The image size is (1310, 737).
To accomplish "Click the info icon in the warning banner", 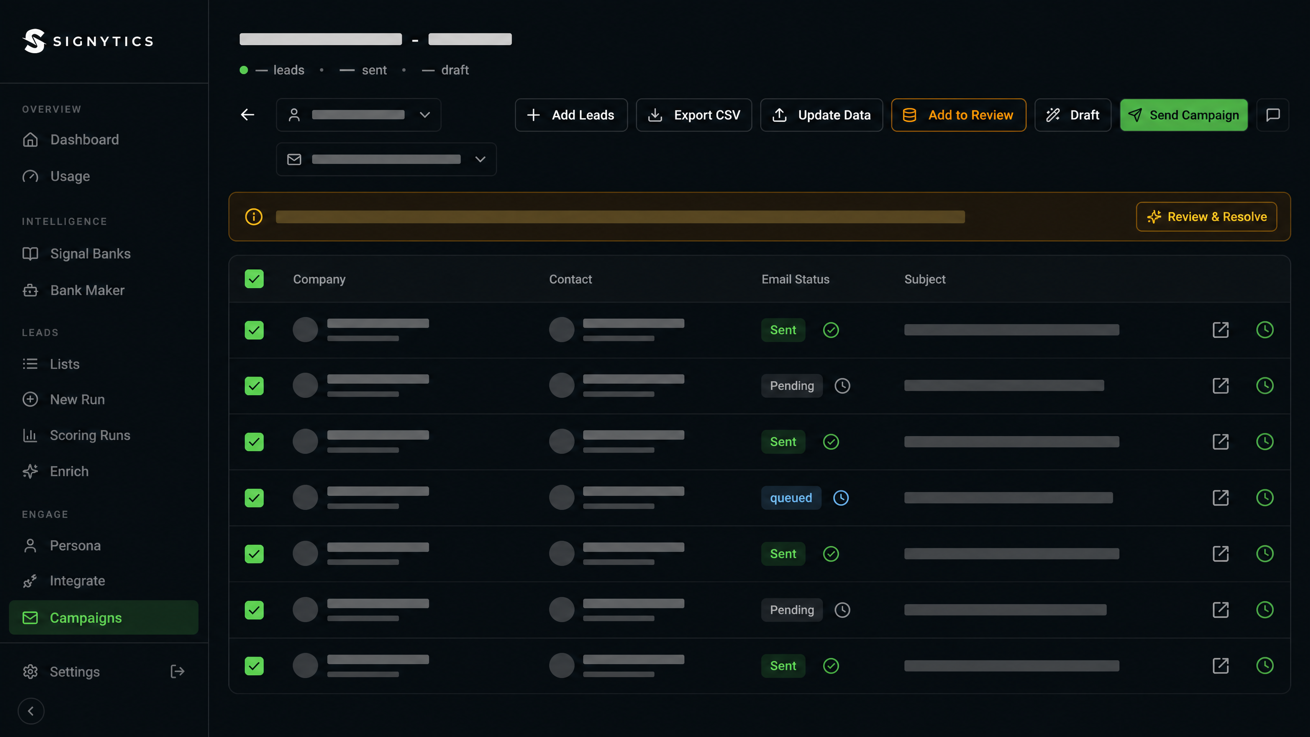I will pyautogui.click(x=254, y=216).
